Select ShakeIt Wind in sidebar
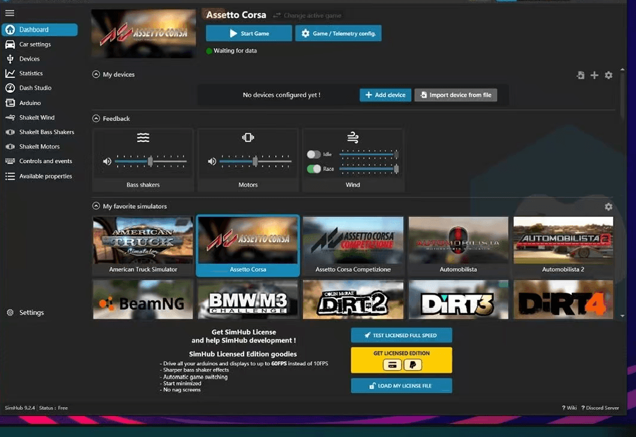Image resolution: width=636 pixels, height=437 pixels. [x=37, y=117]
